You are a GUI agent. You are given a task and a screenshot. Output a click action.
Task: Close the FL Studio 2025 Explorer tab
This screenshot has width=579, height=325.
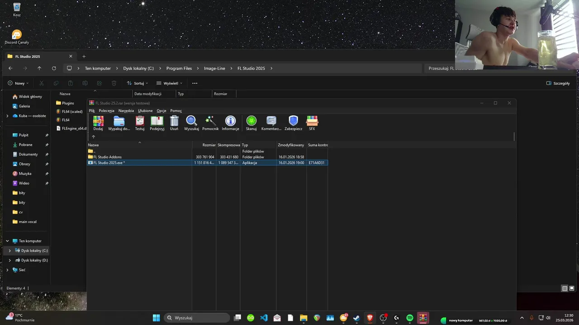pos(71,56)
